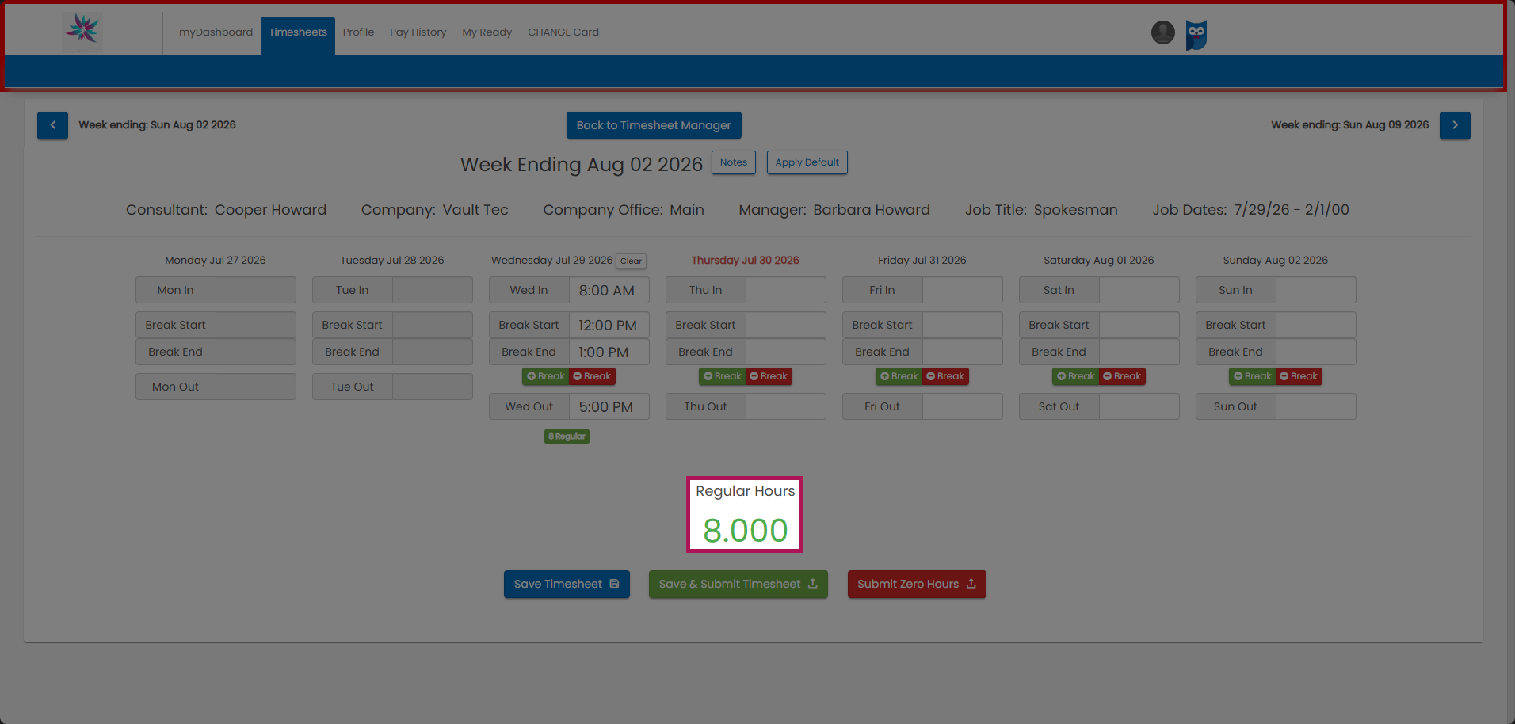Add a break on Thursday
1515x724 pixels.
(x=722, y=376)
